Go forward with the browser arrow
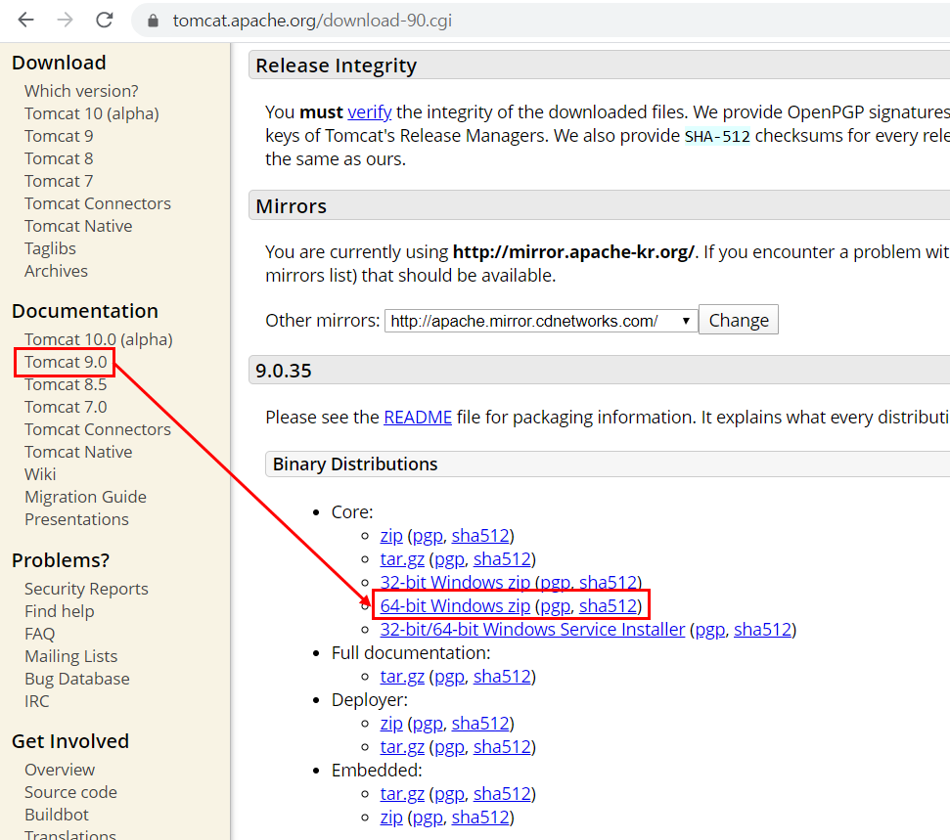Image resolution: width=950 pixels, height=840 pixels. (65, 20)
